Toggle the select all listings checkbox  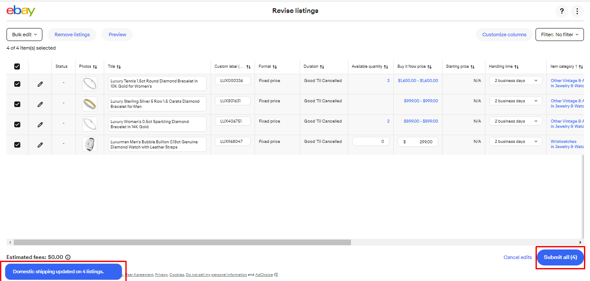17,66
